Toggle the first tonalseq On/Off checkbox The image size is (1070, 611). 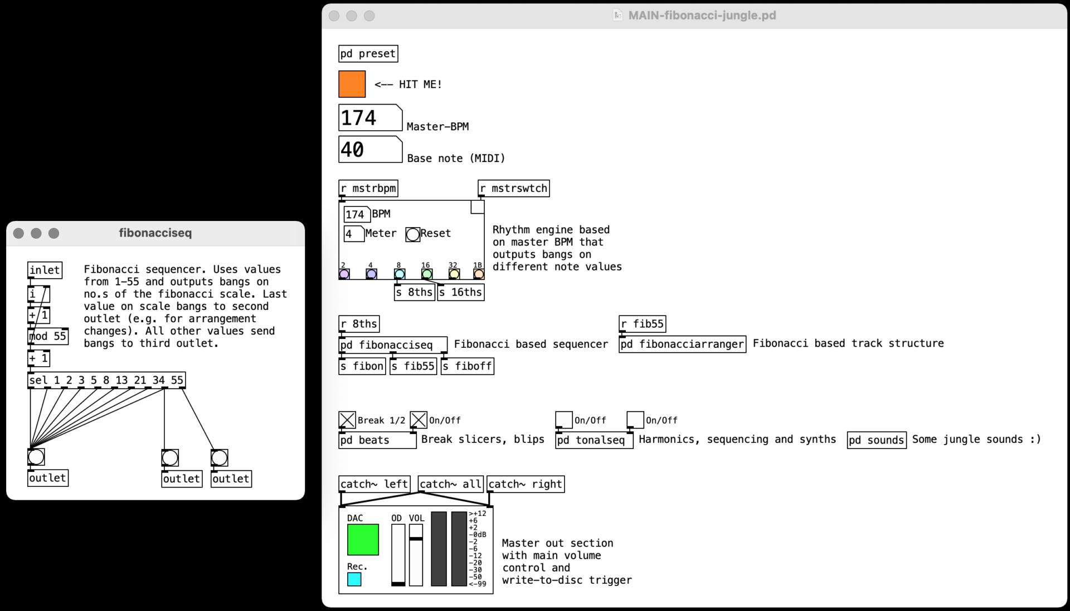564,420
